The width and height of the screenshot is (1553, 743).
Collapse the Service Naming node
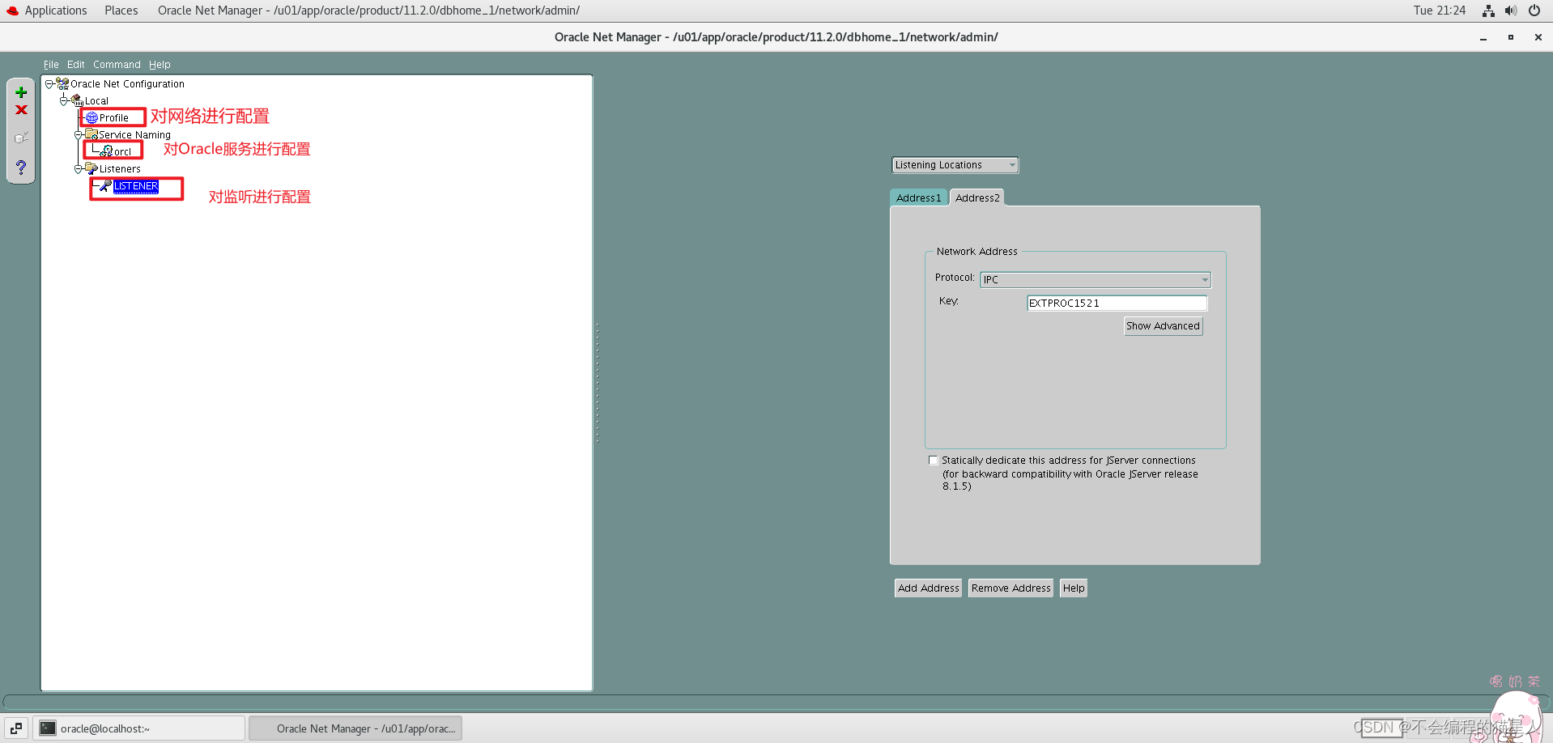click(x=79, y=134)
